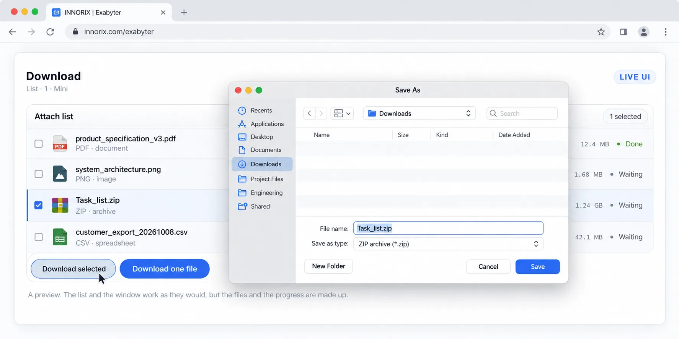
Task: Click Download selected button
Action: pos(73,269)
